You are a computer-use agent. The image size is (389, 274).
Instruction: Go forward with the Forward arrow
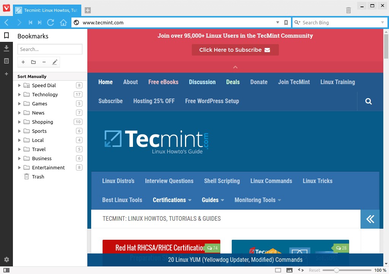[19, 22]
